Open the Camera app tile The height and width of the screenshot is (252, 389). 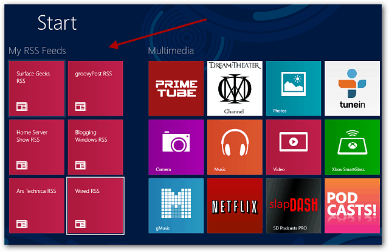[176, 147]
